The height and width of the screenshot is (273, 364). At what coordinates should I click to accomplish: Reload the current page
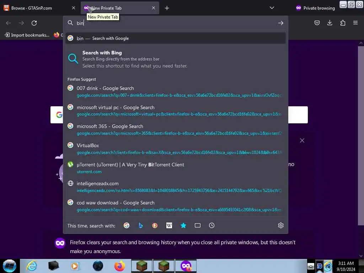tap(34, 23)
